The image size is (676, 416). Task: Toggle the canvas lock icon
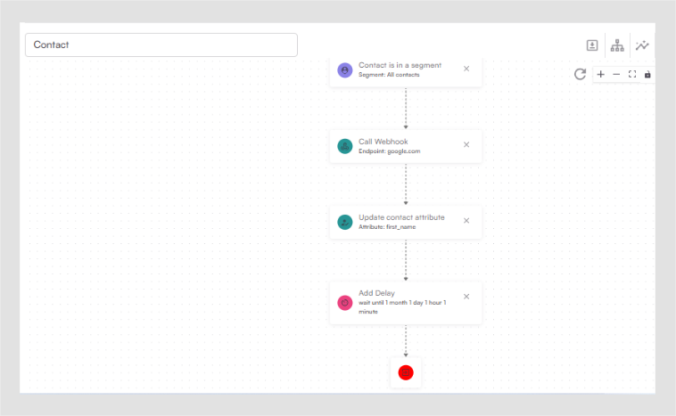pyautogui.click(x=647, y=74)
